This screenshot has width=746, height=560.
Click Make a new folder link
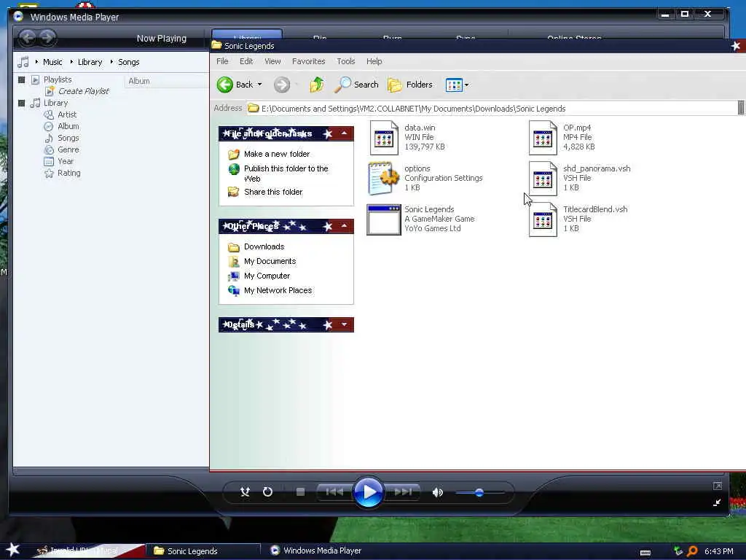tap(276, 154)
